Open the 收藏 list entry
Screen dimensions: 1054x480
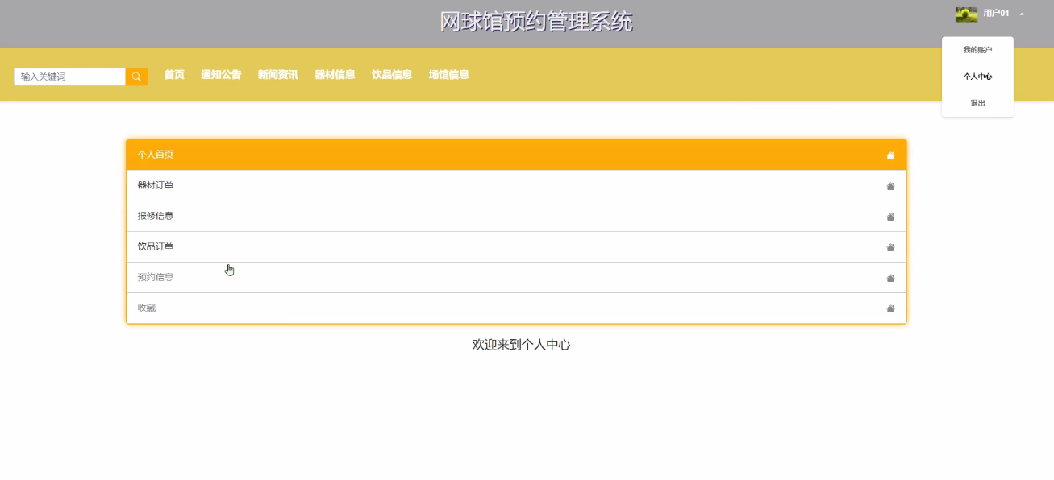point(516,308)
